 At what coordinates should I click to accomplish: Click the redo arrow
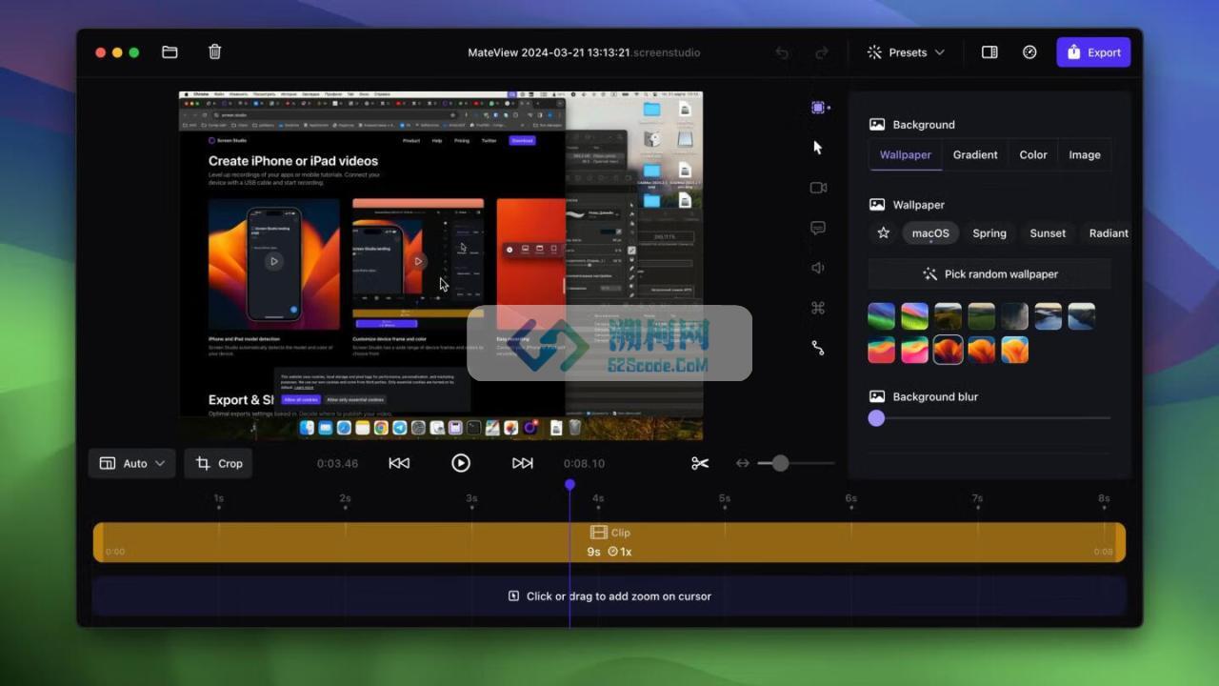point(822,53)
